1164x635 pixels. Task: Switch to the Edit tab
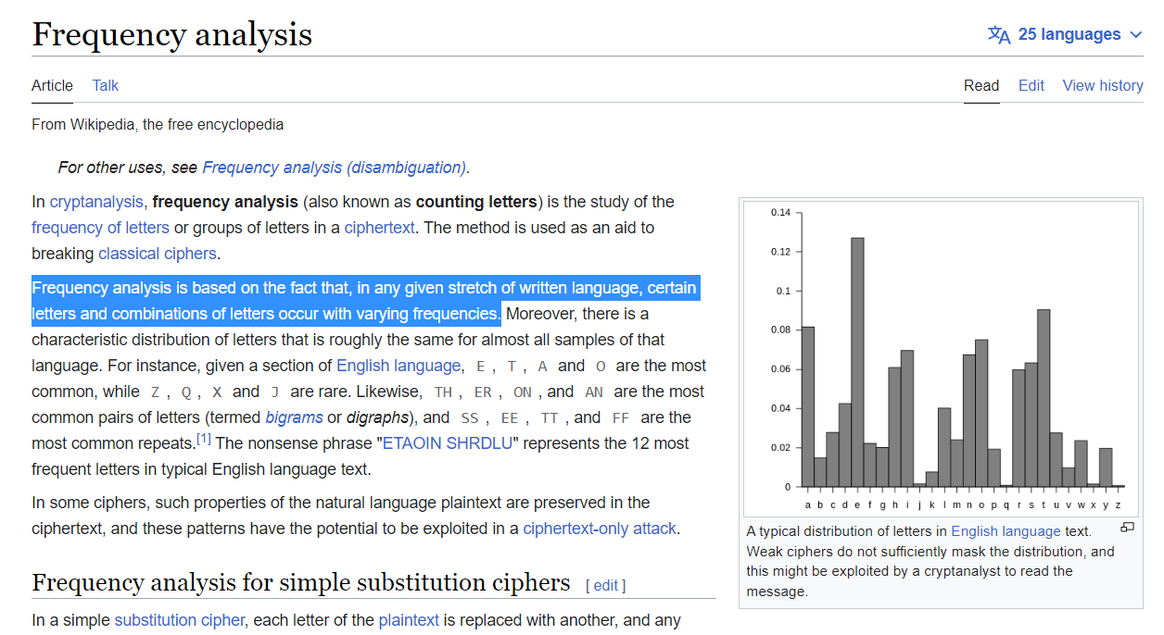1031,85
